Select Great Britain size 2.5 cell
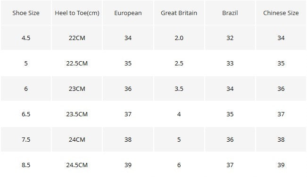The image size is (307, 177). click(x=179, y=63)
